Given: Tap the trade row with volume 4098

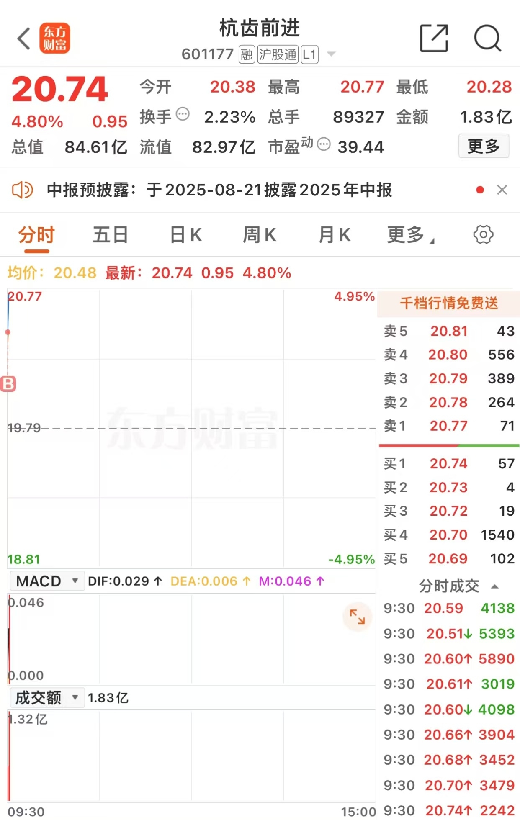Looking at the screenshot, I should click(x=449, y=709).
